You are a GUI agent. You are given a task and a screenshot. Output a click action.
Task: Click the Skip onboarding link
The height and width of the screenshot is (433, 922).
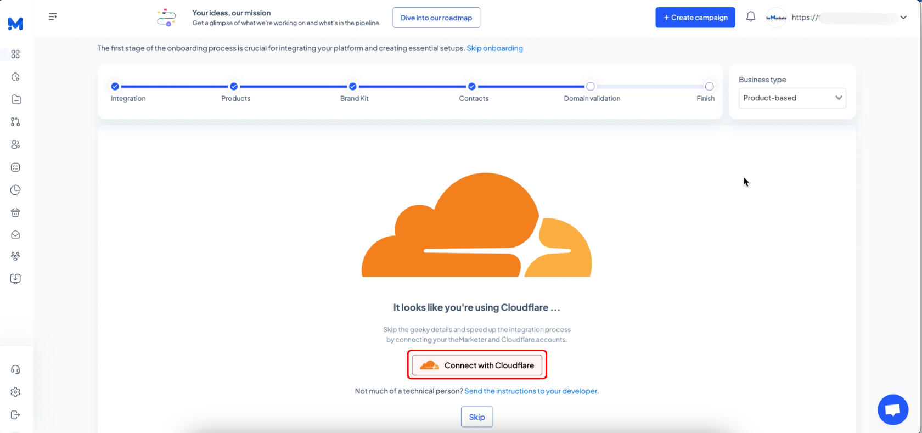494,48
